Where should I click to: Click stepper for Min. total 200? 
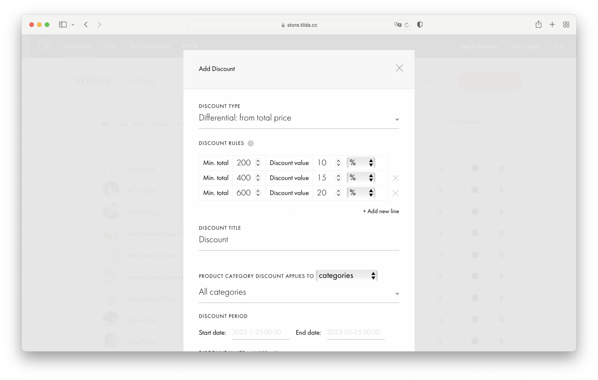pos(258,163)
